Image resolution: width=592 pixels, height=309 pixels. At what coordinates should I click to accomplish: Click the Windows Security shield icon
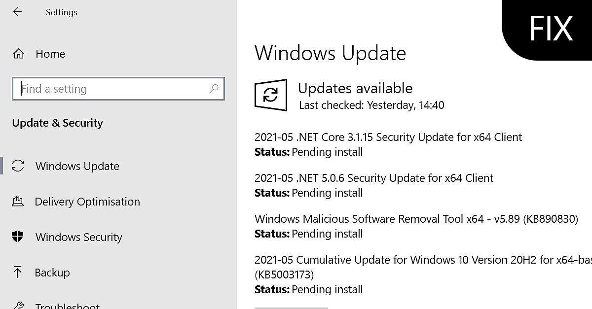[18, 237]
